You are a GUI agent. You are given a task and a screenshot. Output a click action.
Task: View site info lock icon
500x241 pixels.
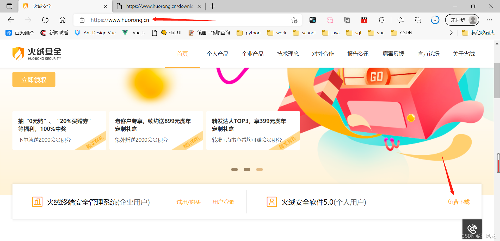tap(82, 20)
